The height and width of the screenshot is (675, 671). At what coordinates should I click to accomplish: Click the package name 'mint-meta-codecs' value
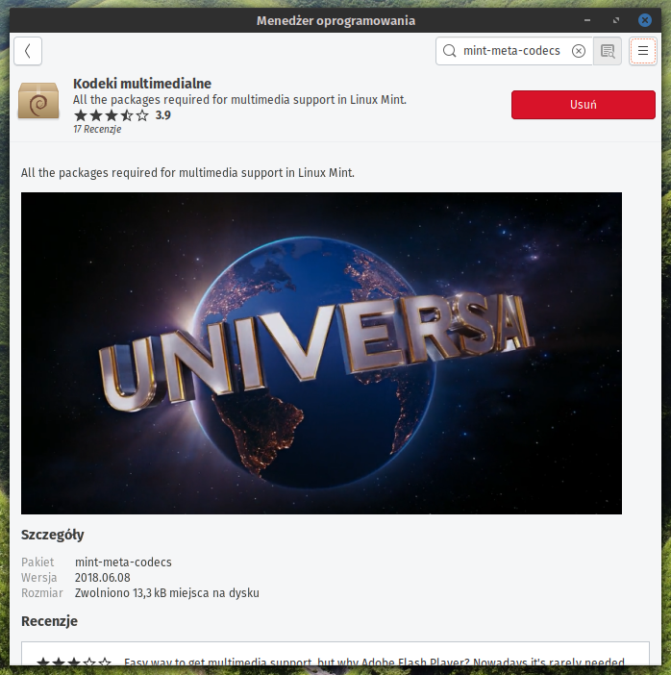coord(123,562)
